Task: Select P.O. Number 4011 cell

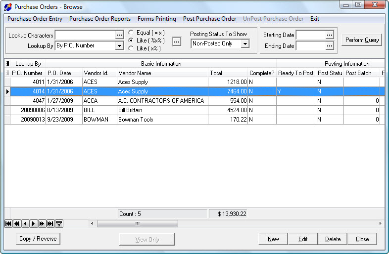Action: [x=28, y=82]
